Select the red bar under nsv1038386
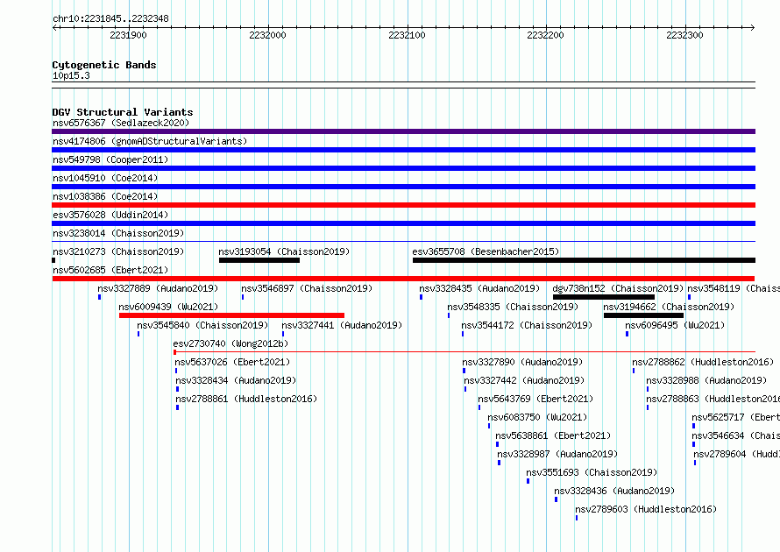 (403, 205)
